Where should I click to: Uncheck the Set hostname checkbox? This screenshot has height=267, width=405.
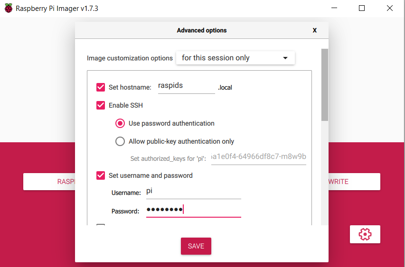pyautogui.click(x=101, y=87)
